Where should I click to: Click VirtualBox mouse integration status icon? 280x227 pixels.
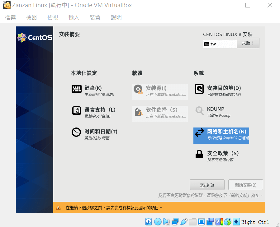(x=228, y=222)
